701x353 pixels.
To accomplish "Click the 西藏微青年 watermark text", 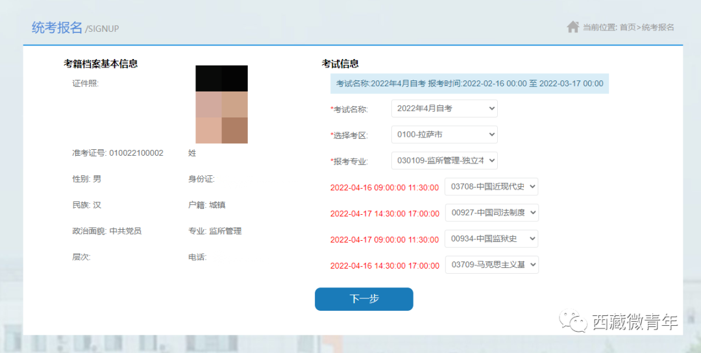I will pos(635,322).
